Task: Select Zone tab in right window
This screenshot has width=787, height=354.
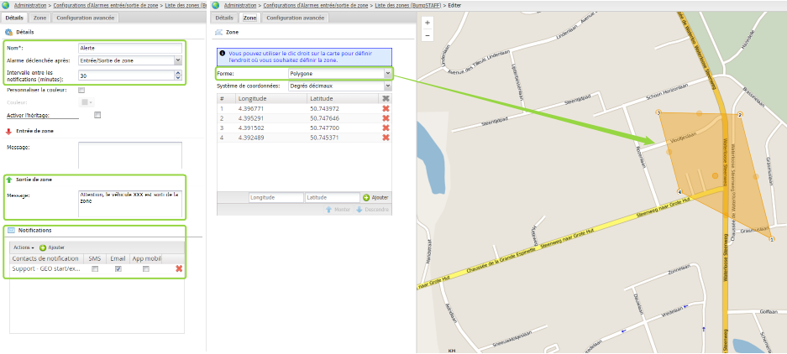Action: click(x=249, y=18)
